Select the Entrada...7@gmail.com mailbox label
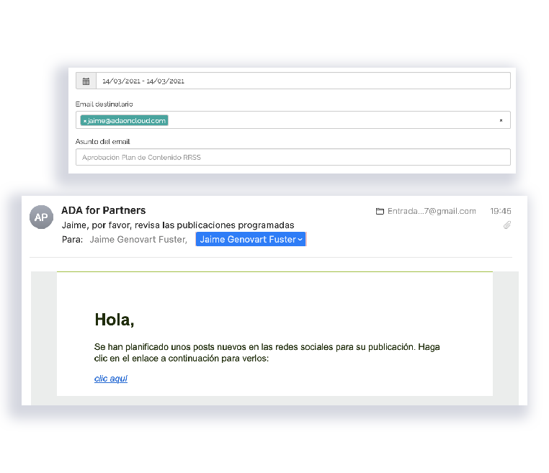The image size is (549, 473). (x=432, y=212)
